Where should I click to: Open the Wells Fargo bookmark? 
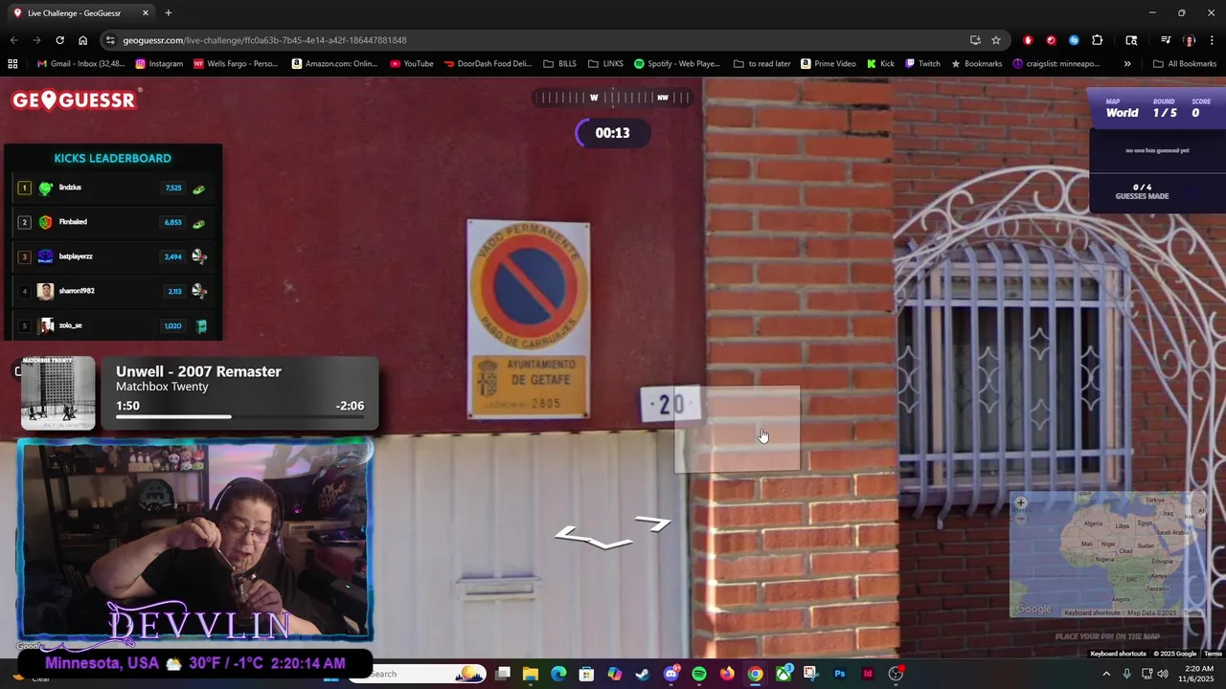(236, 64)
